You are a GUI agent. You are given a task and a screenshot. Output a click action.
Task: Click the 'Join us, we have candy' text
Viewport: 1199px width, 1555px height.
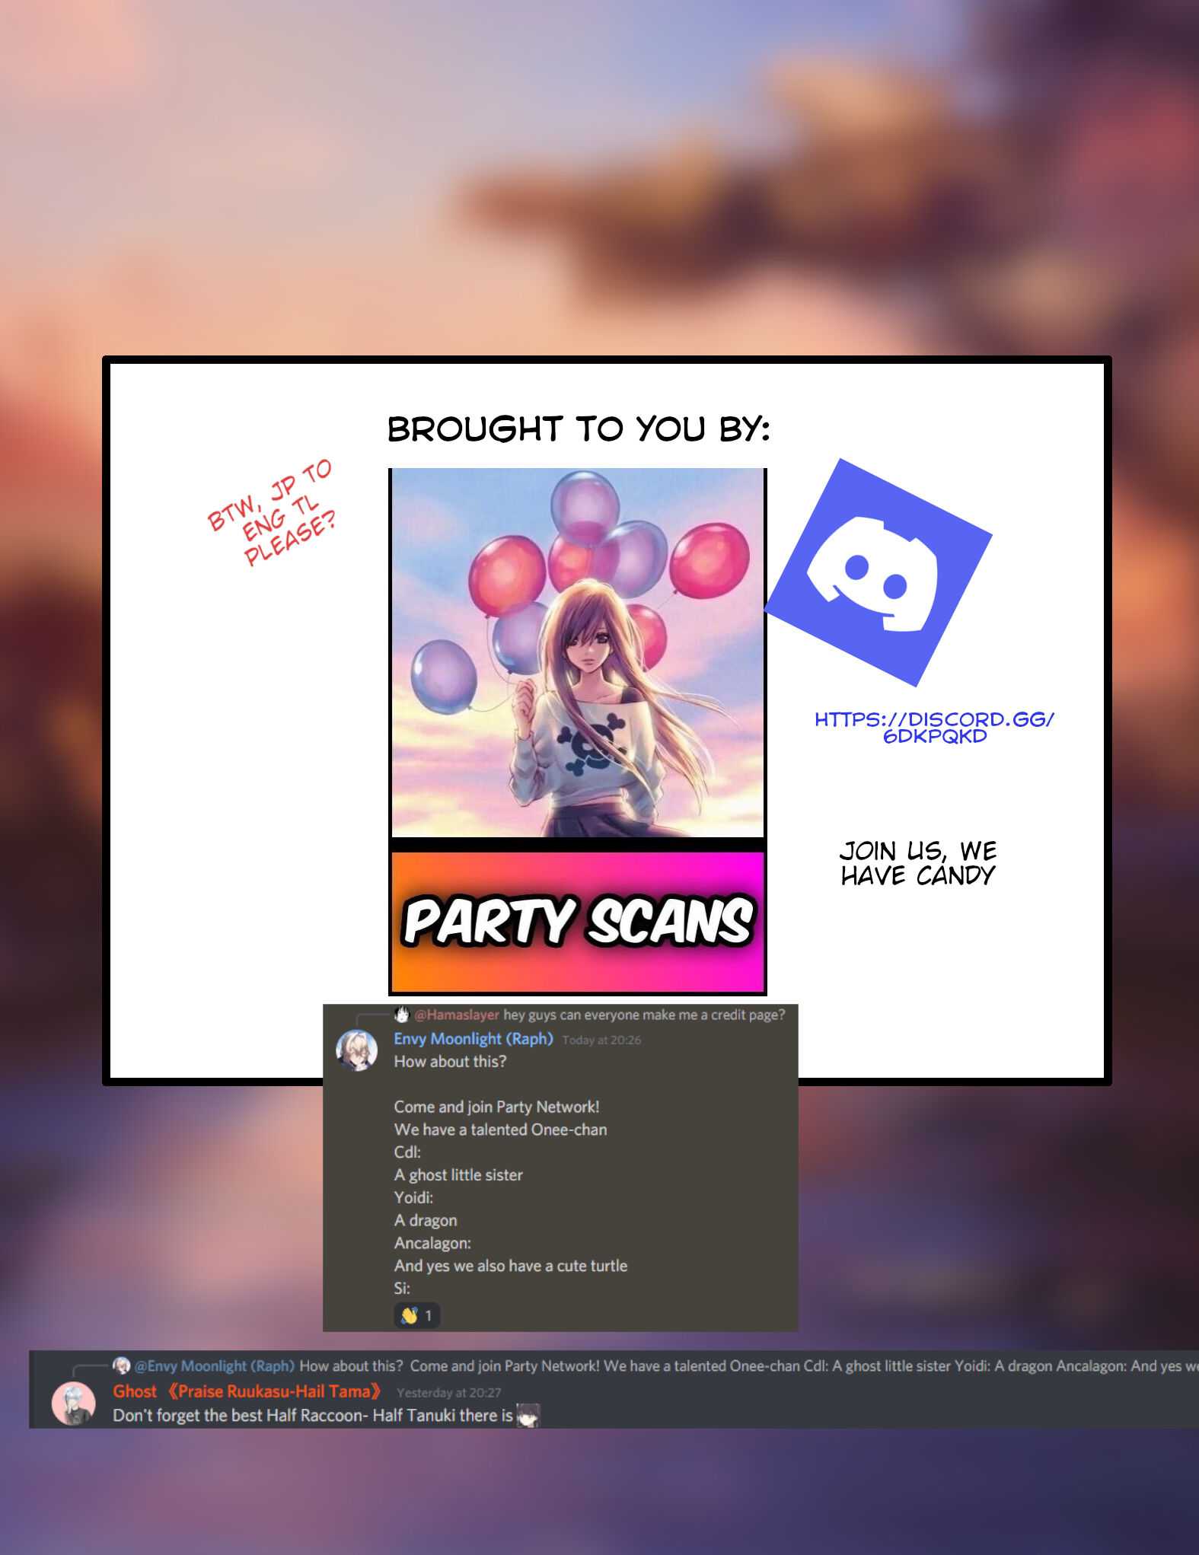point(917,863)
